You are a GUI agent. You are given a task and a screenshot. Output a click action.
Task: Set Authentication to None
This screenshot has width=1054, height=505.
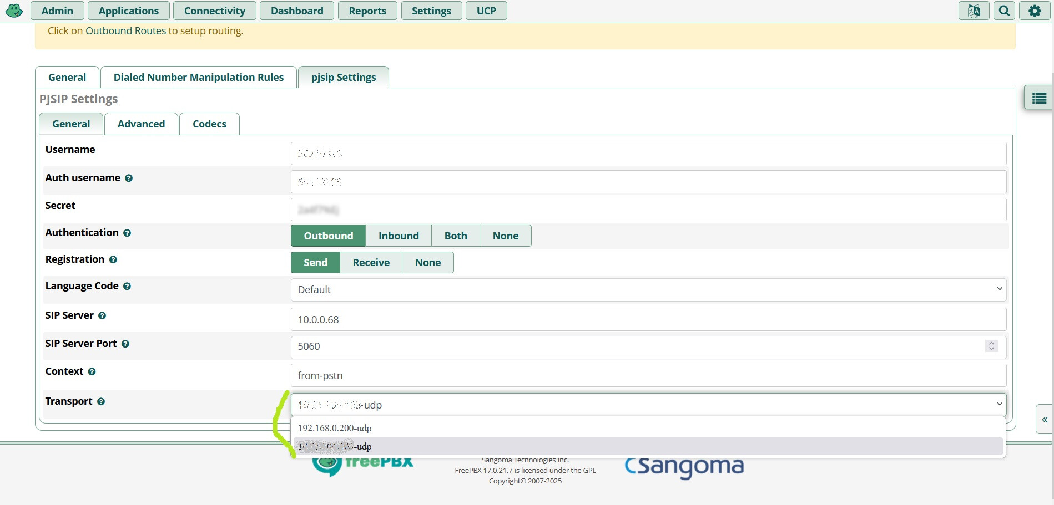click(505, 236)
